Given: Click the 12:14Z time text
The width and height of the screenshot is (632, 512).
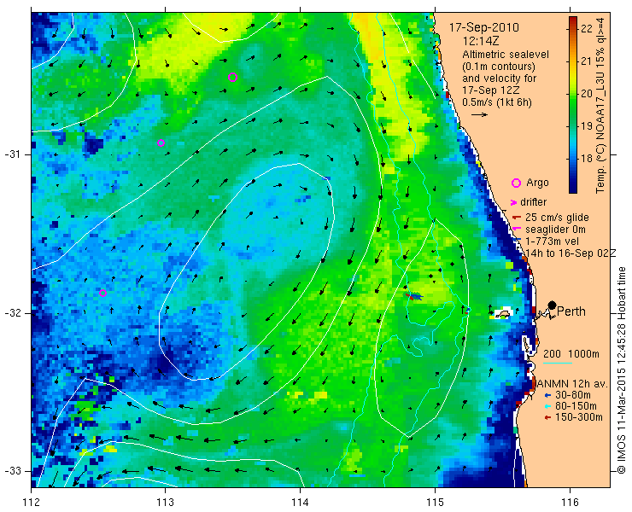Looking at the screenshot, I should (483, 41).
